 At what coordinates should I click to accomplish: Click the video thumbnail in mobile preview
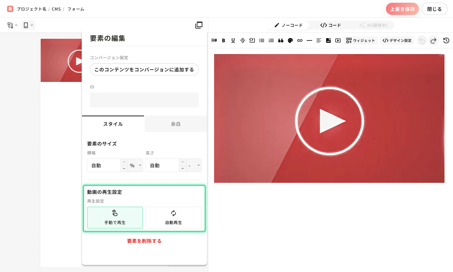61,60
